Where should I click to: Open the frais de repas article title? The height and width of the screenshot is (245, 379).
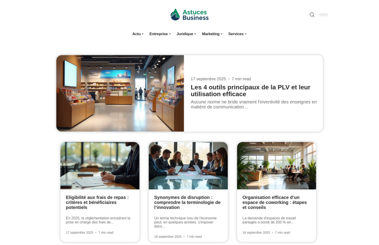tap(97, 202)
